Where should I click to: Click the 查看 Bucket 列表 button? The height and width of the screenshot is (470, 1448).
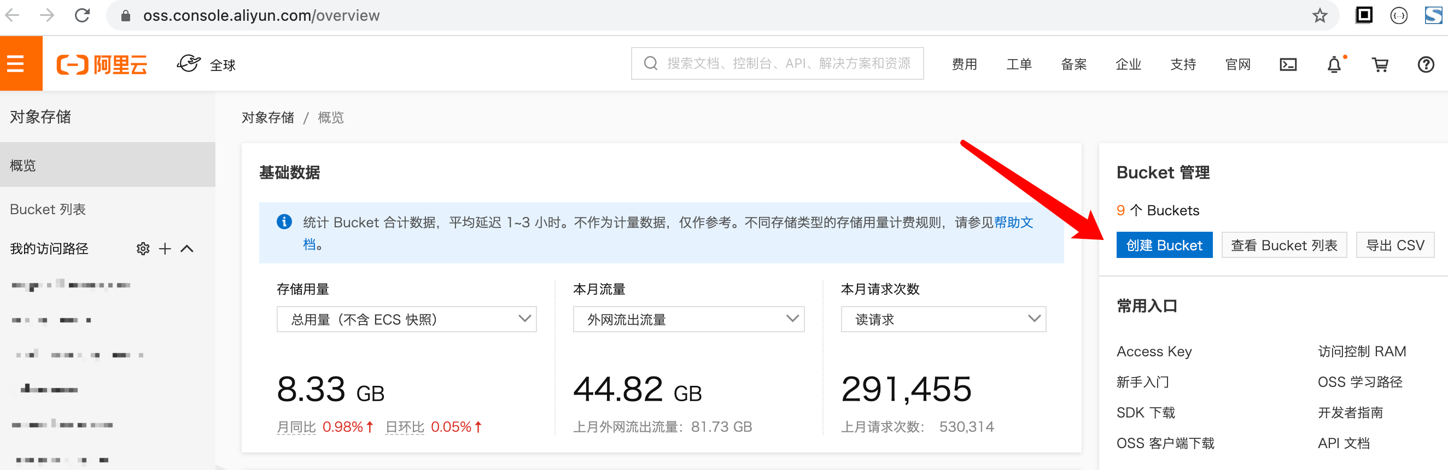tap(1283, 245)
